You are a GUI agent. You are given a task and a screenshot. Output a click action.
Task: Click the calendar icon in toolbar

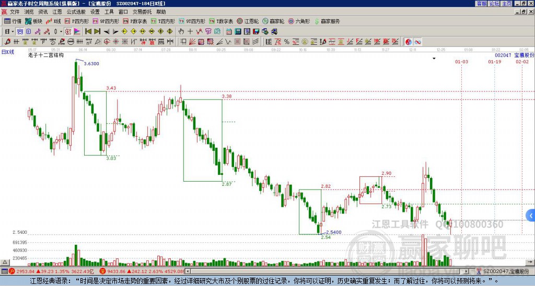(x=229, y=31)
